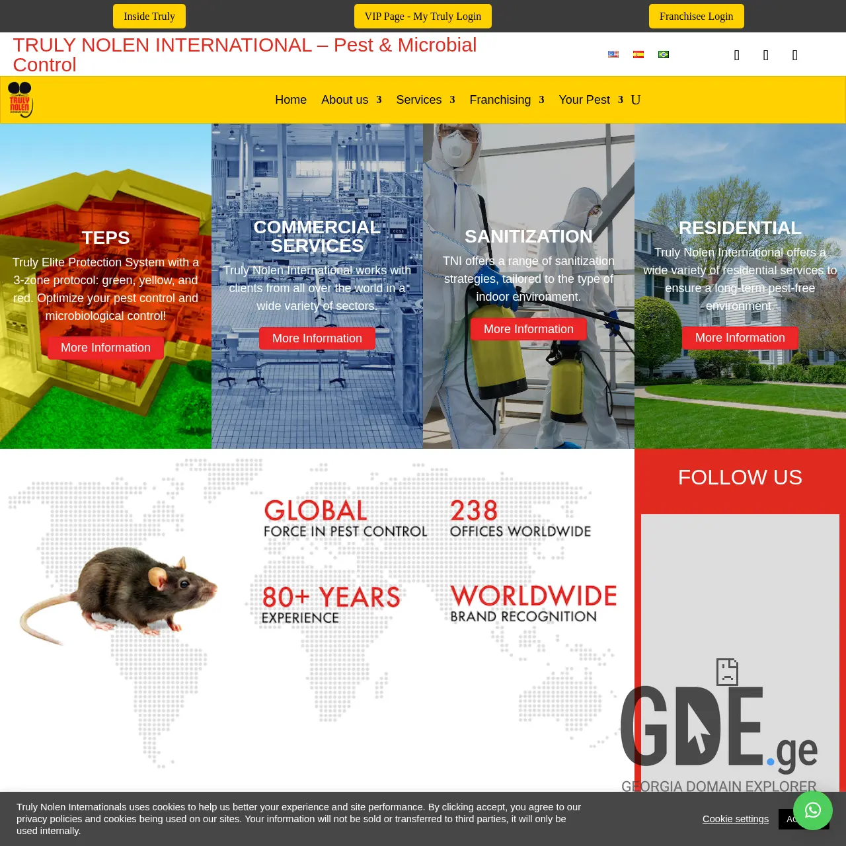Expand the Services submenu arrow
Viewport: 846px width, 846px height.
point(453,100)
